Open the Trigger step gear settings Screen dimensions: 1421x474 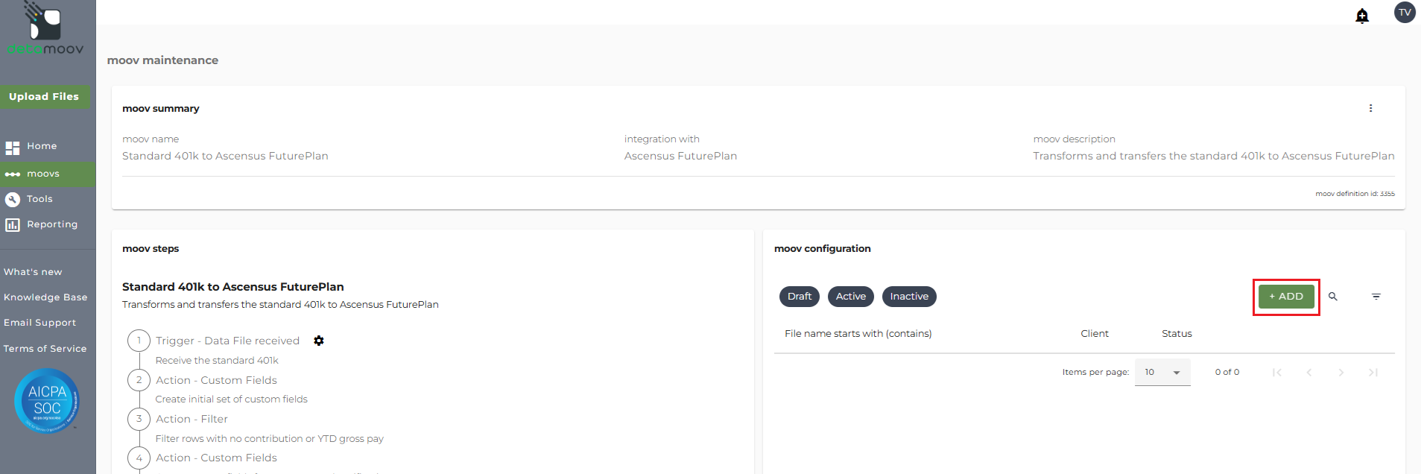point(319,341)
